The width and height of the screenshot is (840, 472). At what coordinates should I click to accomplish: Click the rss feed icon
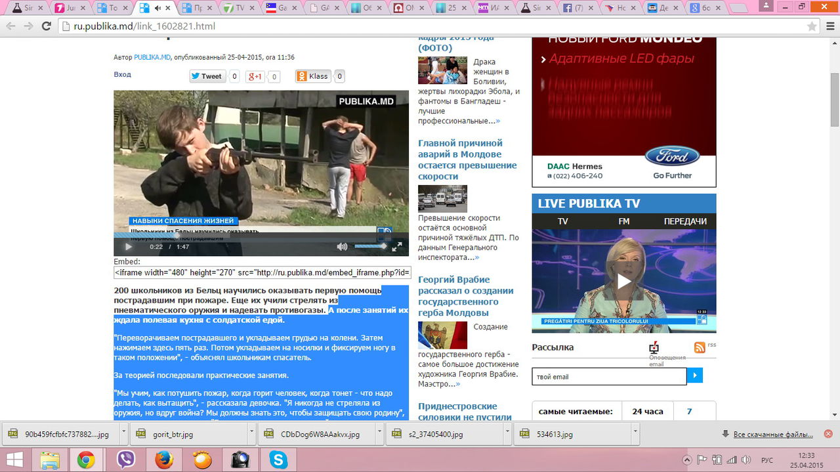pos(700,347)
